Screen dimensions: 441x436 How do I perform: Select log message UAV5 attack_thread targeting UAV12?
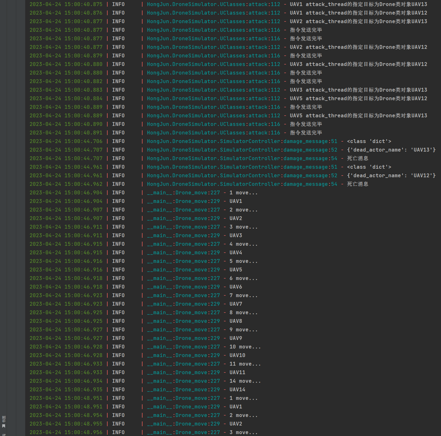358,99
